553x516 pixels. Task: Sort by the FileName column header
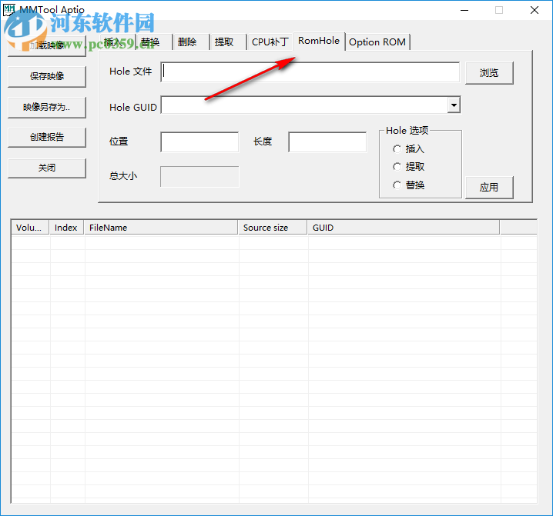coord(160,228)
